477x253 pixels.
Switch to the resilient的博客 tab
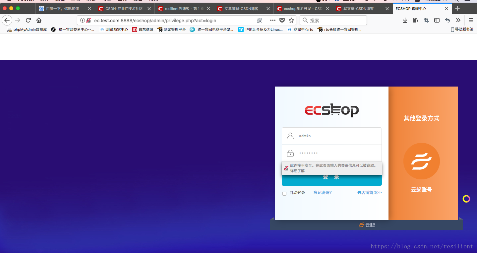[184, 9]
